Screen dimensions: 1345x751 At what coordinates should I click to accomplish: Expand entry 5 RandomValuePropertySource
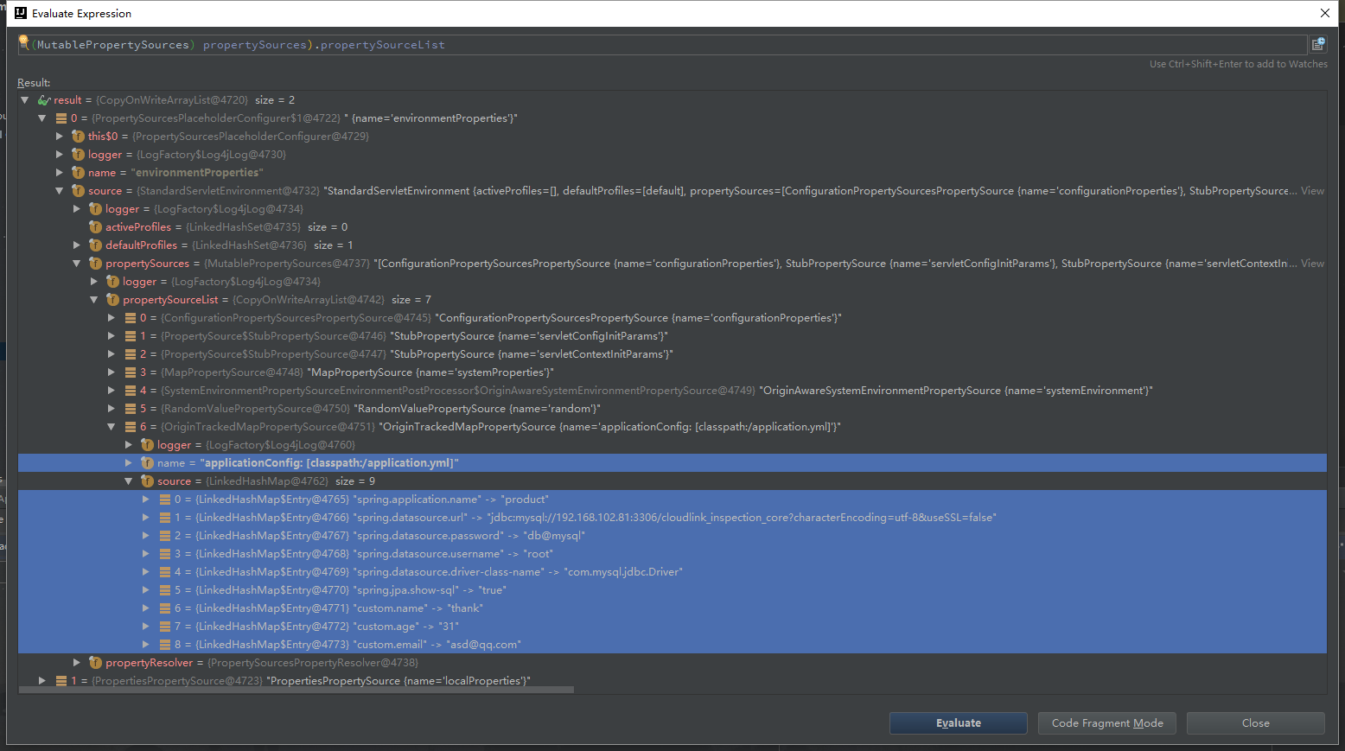coord(111,408)
